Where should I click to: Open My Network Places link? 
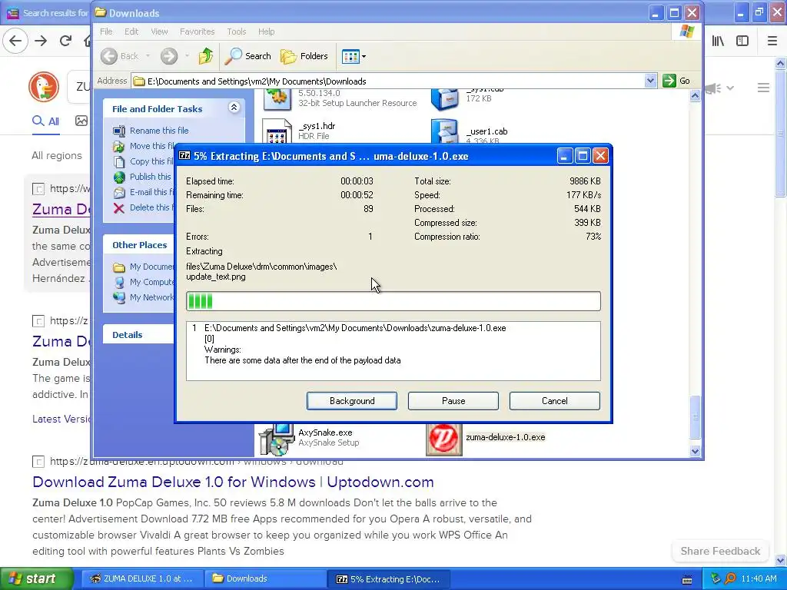(151, 297)
